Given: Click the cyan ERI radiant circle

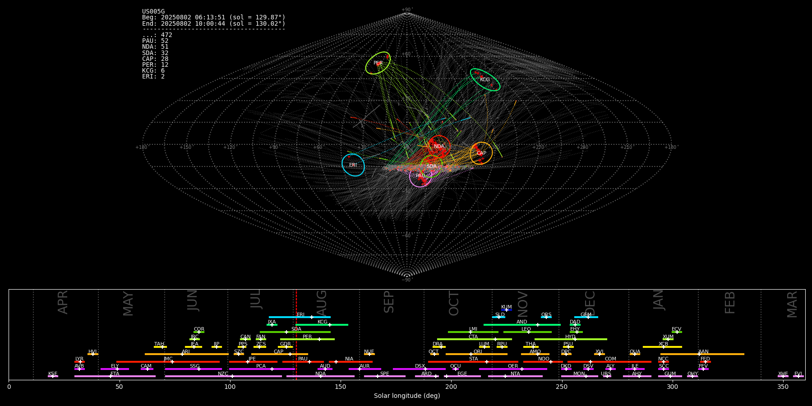Looking at the screenshot, I should click(353, 165).
